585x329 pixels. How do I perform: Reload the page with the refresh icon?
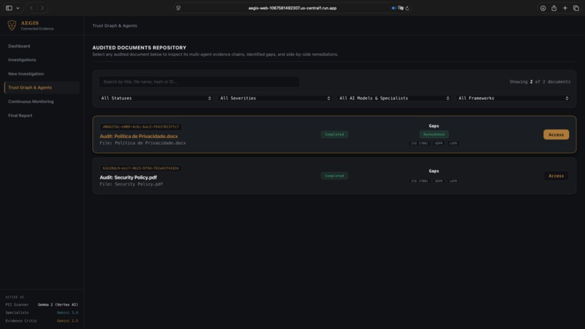coord(407,8)
